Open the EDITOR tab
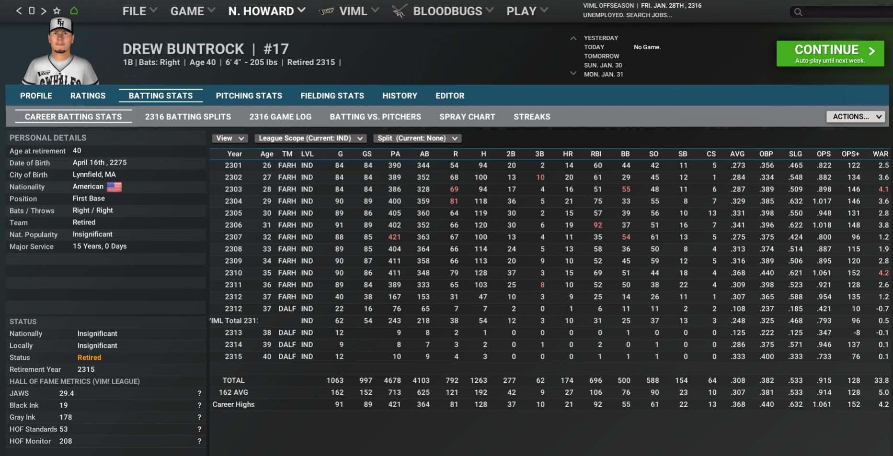 (450, 96)
